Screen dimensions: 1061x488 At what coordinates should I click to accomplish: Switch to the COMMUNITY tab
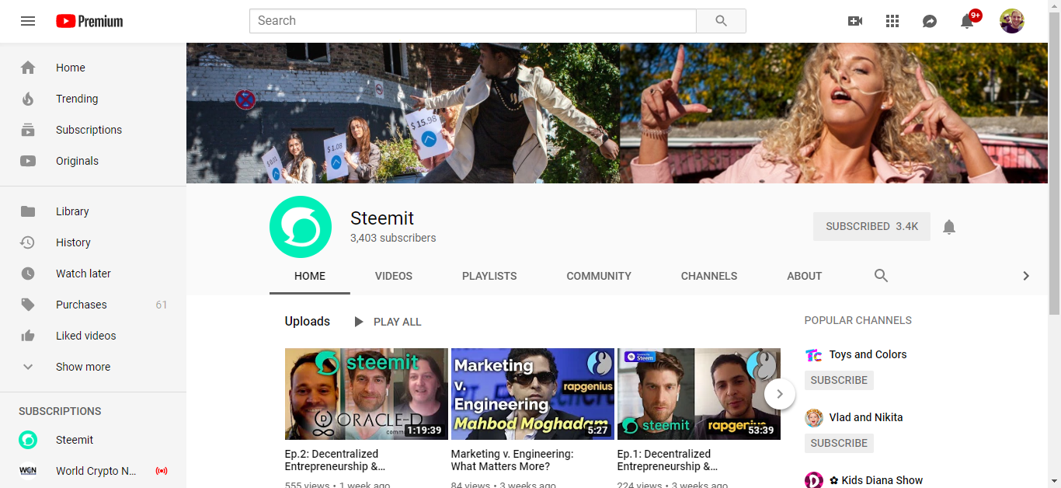click(x=599, y=276)
